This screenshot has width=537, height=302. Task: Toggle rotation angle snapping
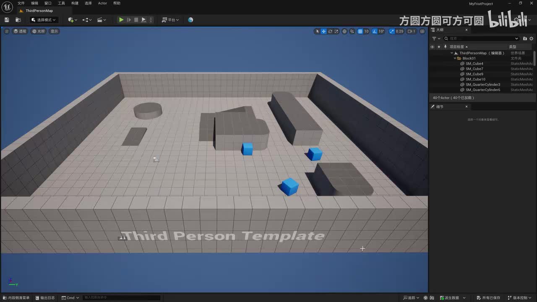(374, 31)
